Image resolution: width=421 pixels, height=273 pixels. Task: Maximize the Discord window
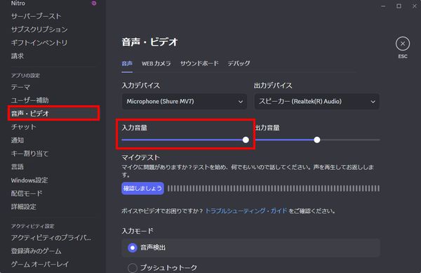[399, 6]
